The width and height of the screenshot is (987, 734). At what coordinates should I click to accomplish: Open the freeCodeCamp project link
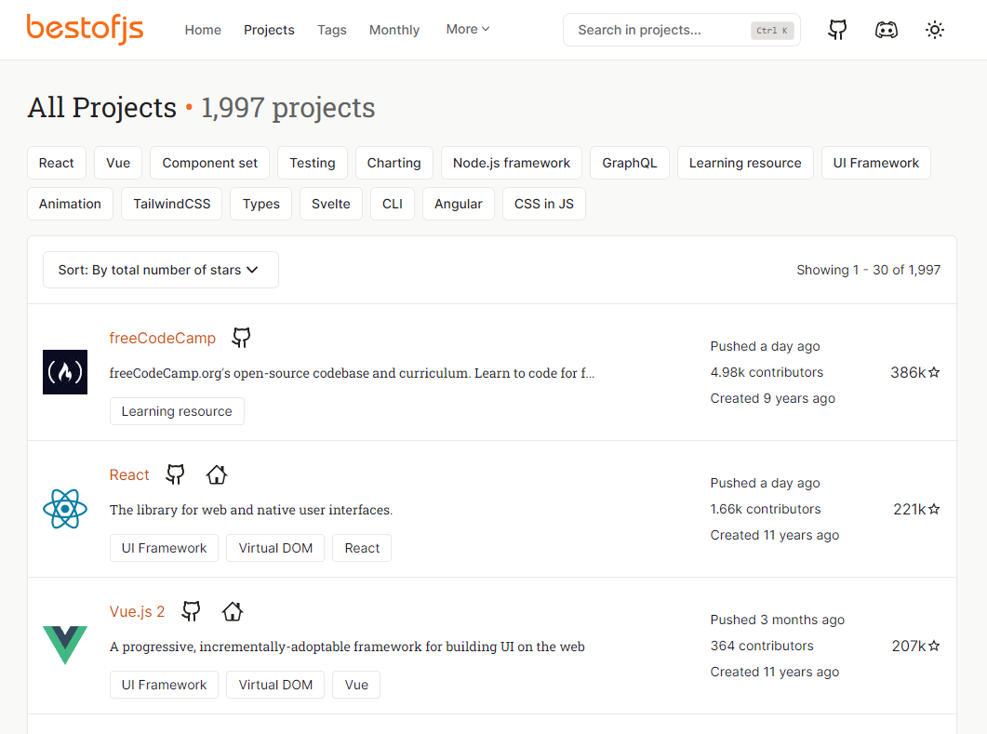[x=163, y=338]
